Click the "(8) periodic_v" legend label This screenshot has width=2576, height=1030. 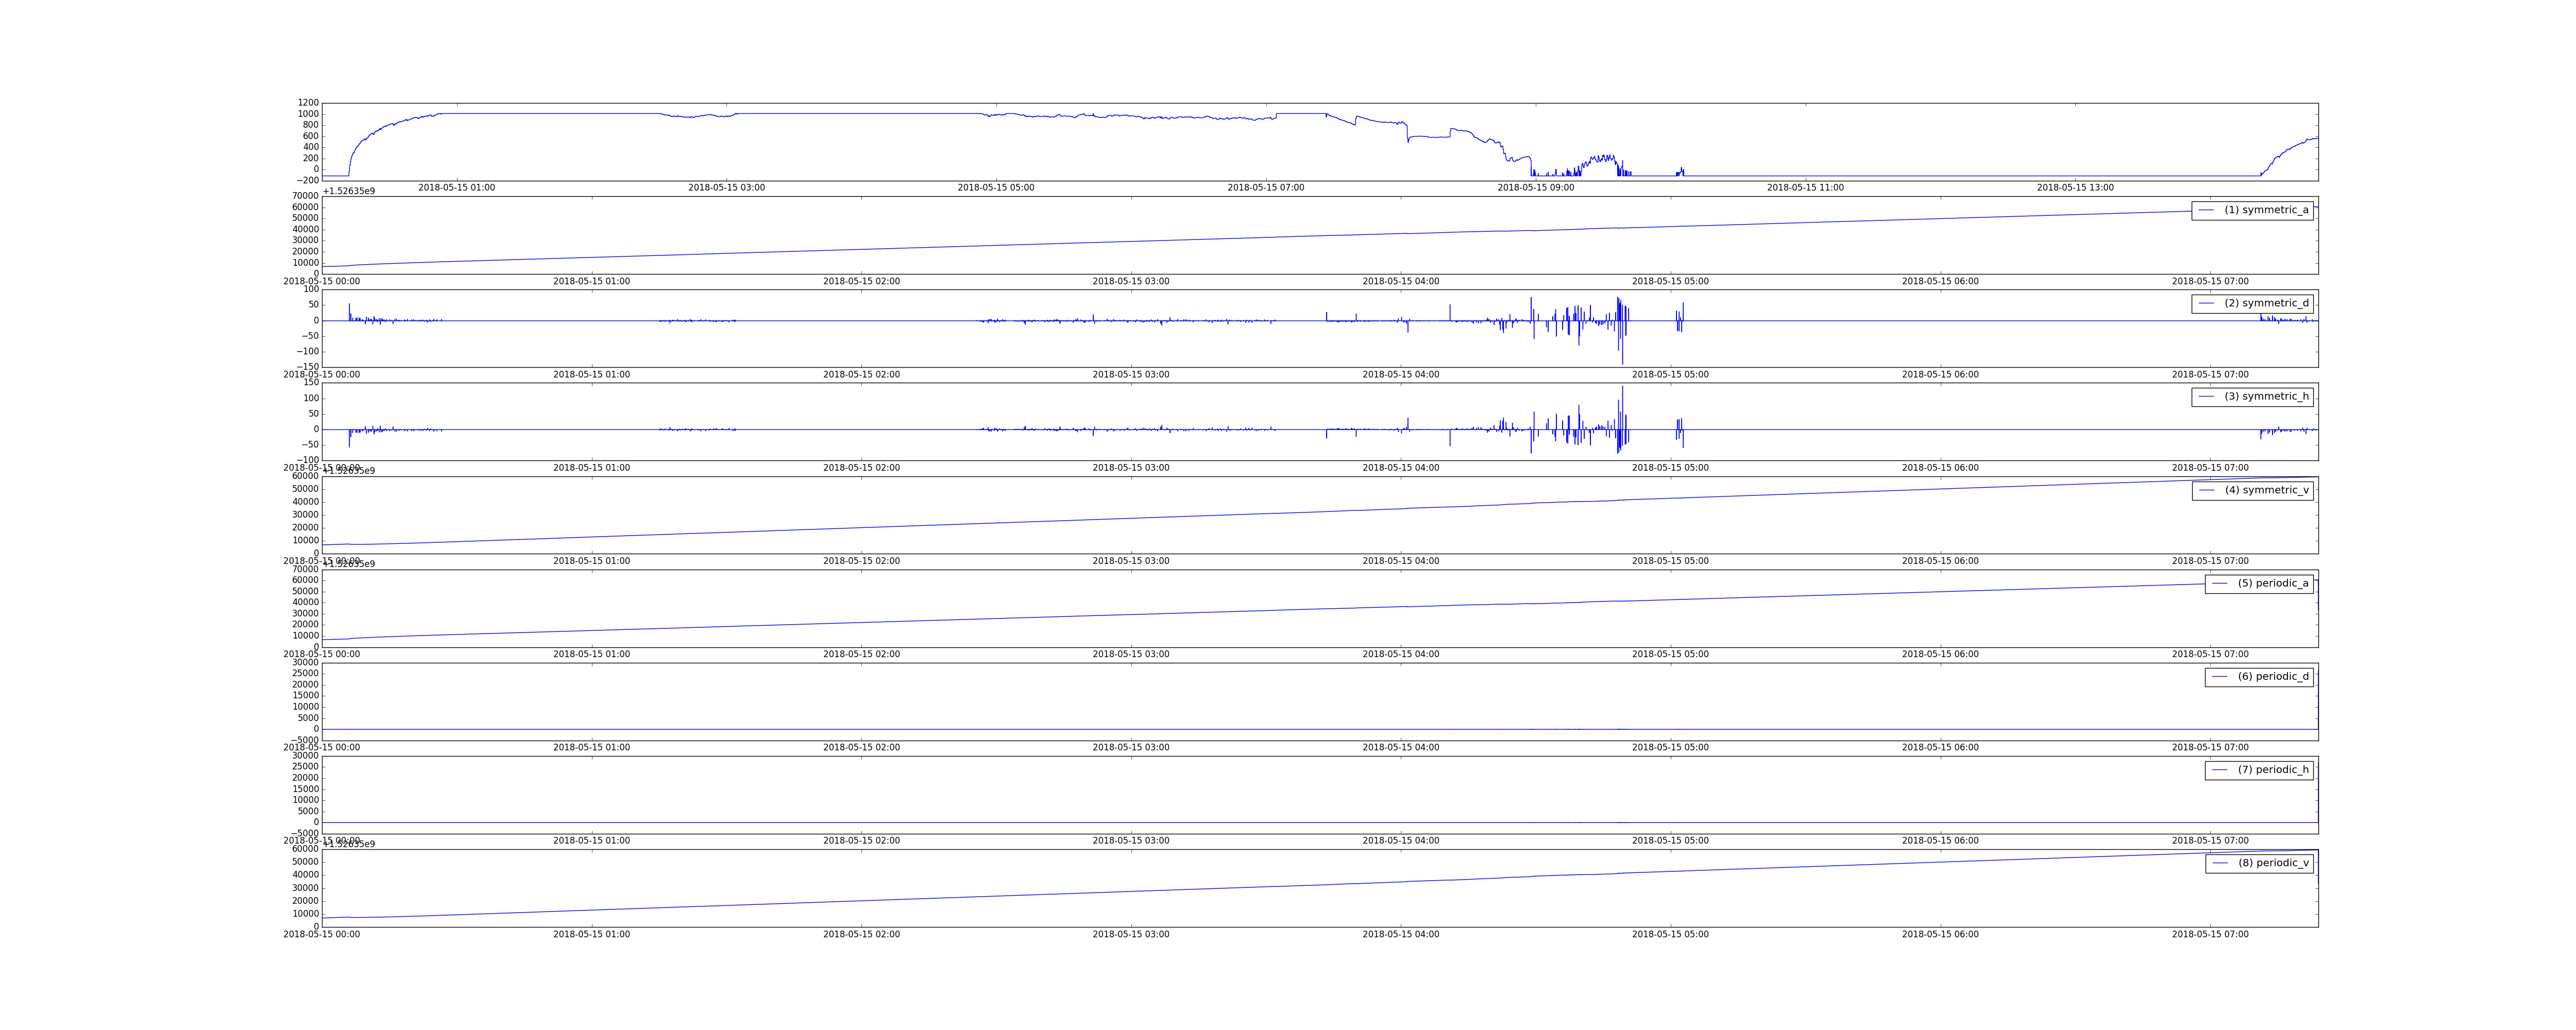[x=2273, y=863]
